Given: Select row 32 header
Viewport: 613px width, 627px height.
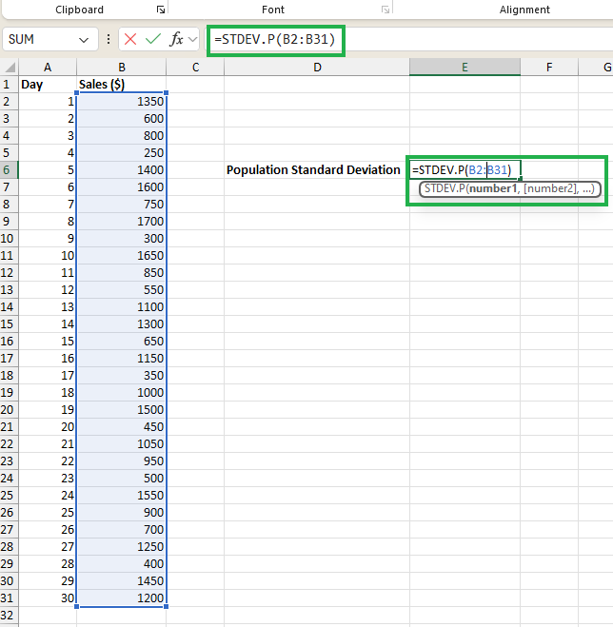Looking at the screenshot, I should pos(9,615).
